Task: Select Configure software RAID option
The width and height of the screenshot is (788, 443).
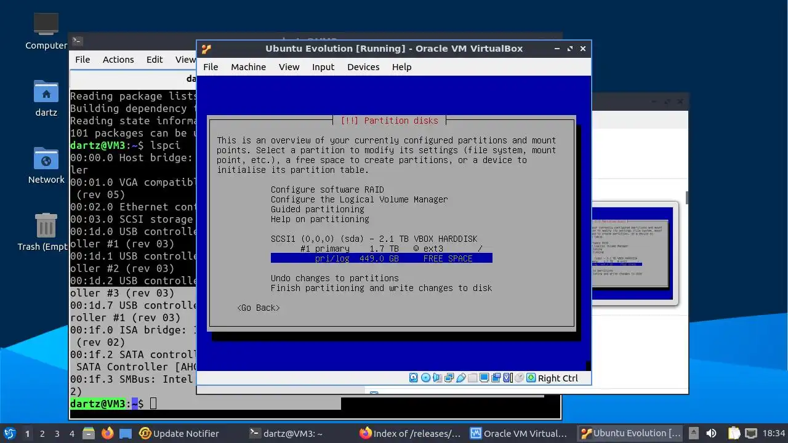Action: (328, 190)
